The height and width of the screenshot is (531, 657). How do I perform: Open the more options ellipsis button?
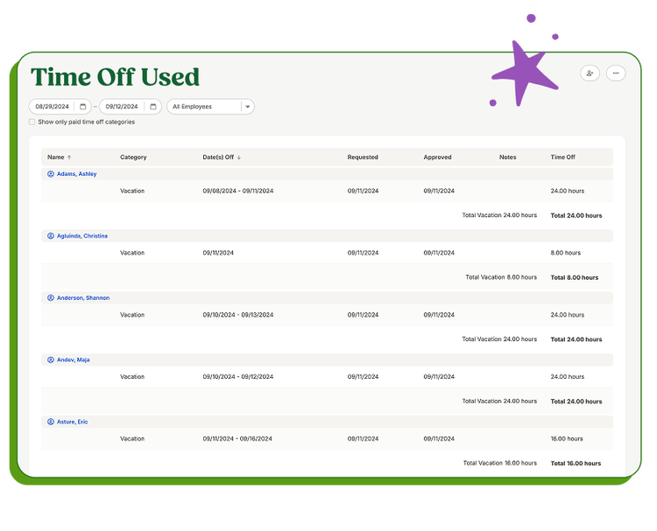click(x=616, y=73)
